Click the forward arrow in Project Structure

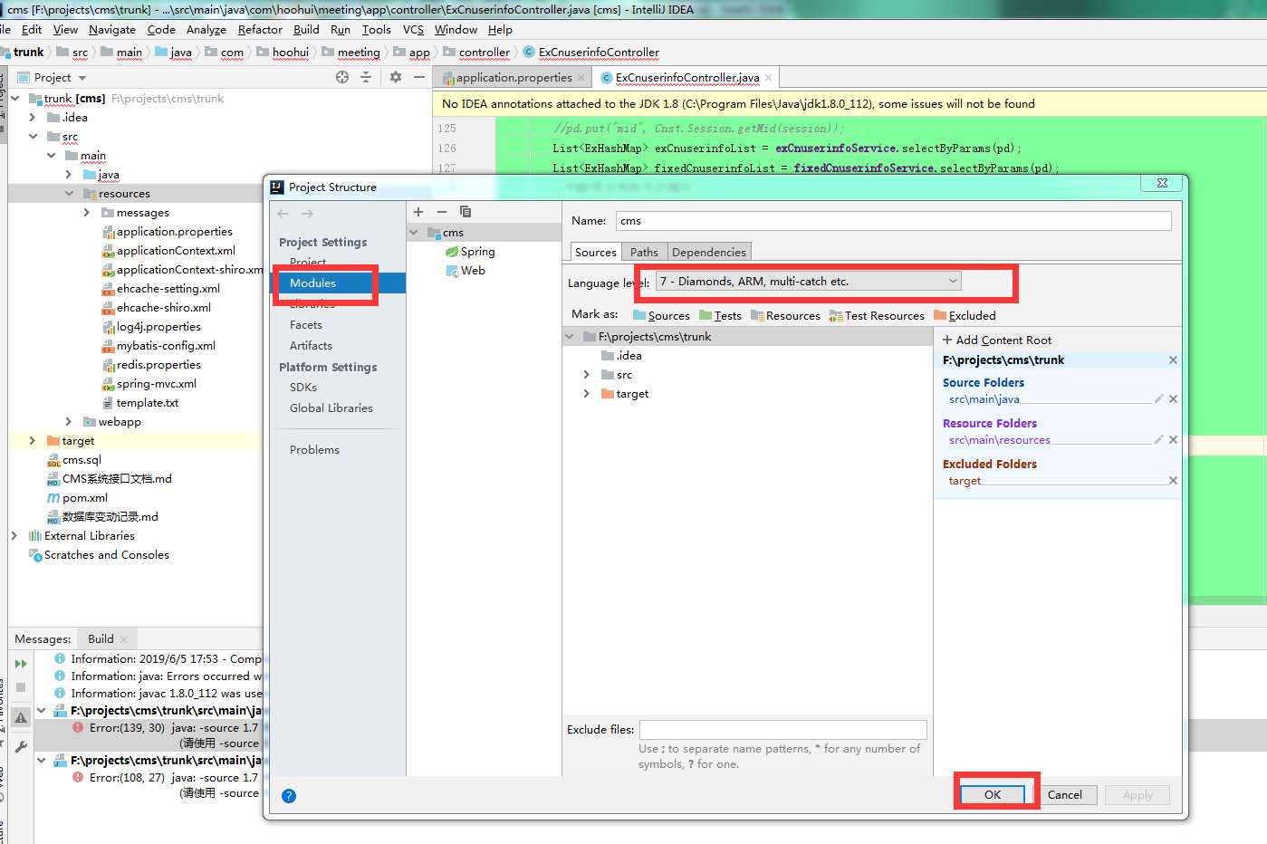(x=307, y=214)
